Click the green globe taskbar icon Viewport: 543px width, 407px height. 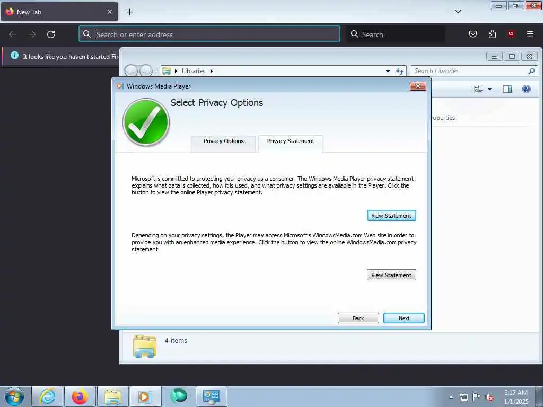click(179, 396)
